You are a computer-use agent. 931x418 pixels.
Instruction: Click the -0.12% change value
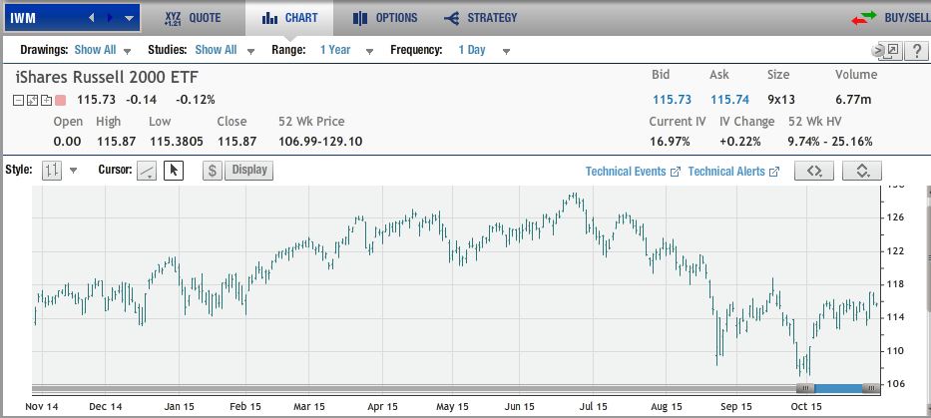point(195,100)
